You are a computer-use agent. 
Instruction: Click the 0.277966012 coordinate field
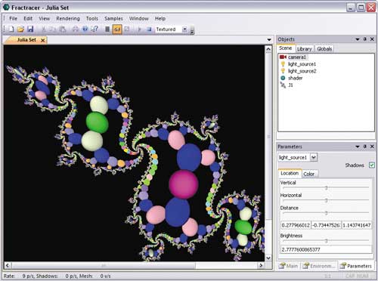pos(296,225)
